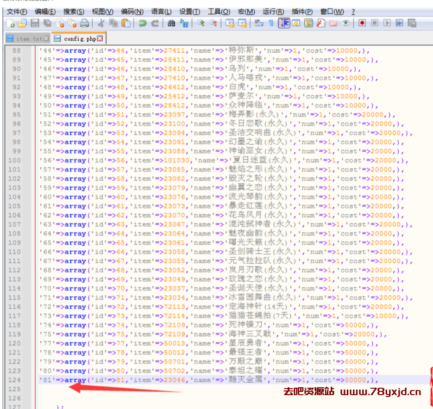Screen dimensions: 433x409
Task: Close the config.php tab
Action: tap(100, 38)
